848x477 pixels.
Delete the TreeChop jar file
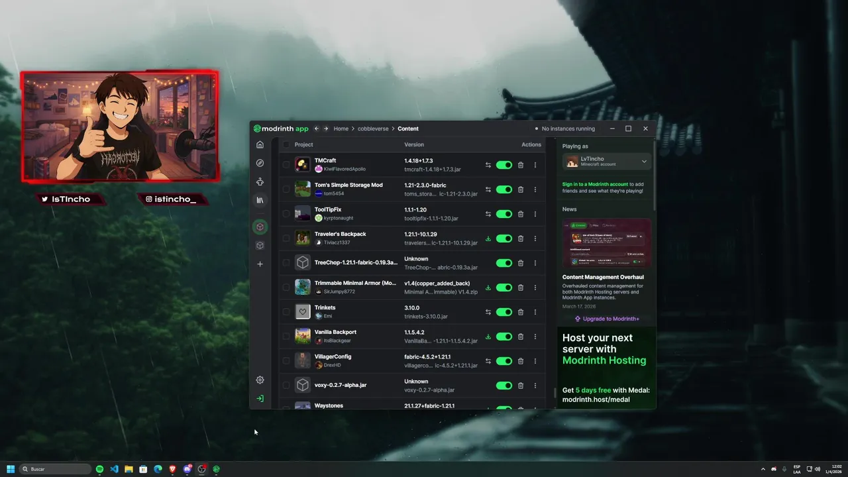(521, 263)
